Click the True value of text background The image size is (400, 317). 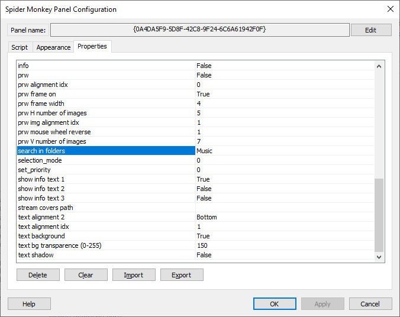click(284, 236)
